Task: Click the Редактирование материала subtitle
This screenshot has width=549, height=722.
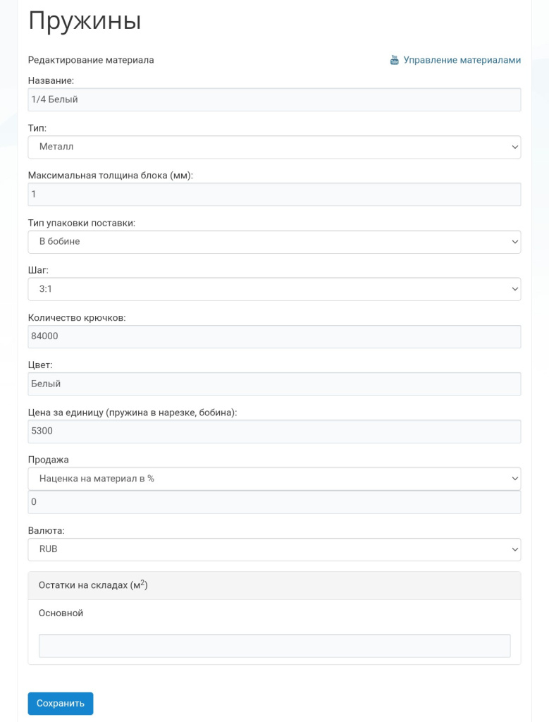Action: click(x=91, y=60)
